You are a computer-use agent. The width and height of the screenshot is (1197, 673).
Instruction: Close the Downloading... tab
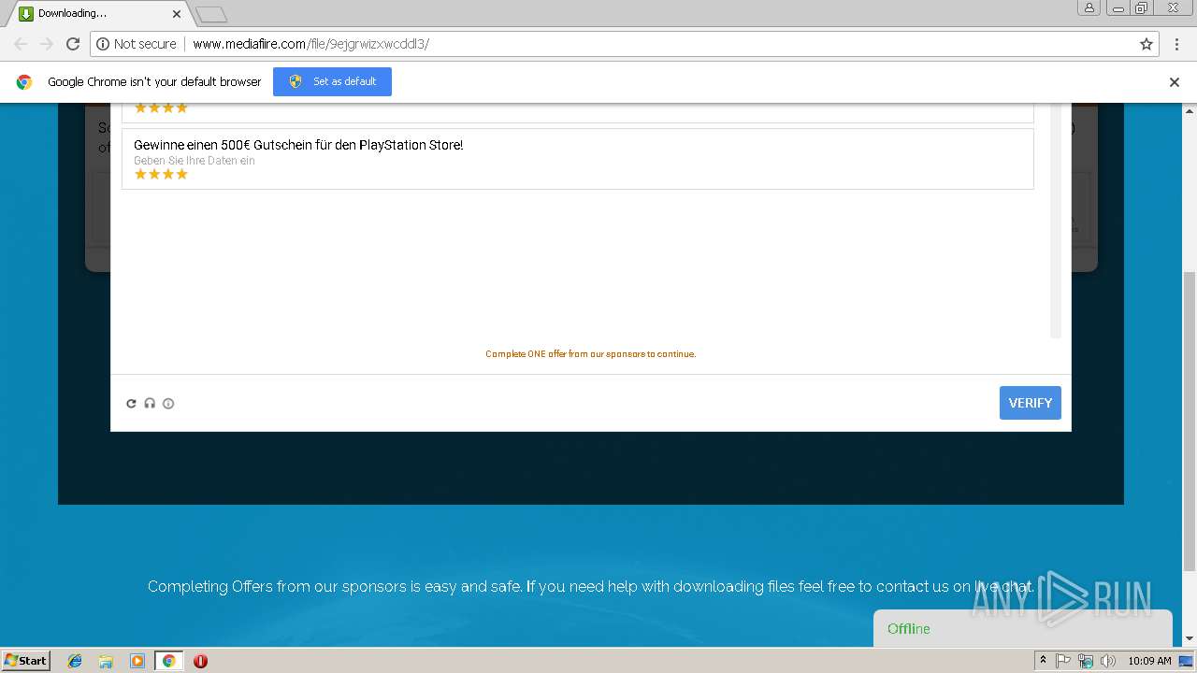(177, 14)
